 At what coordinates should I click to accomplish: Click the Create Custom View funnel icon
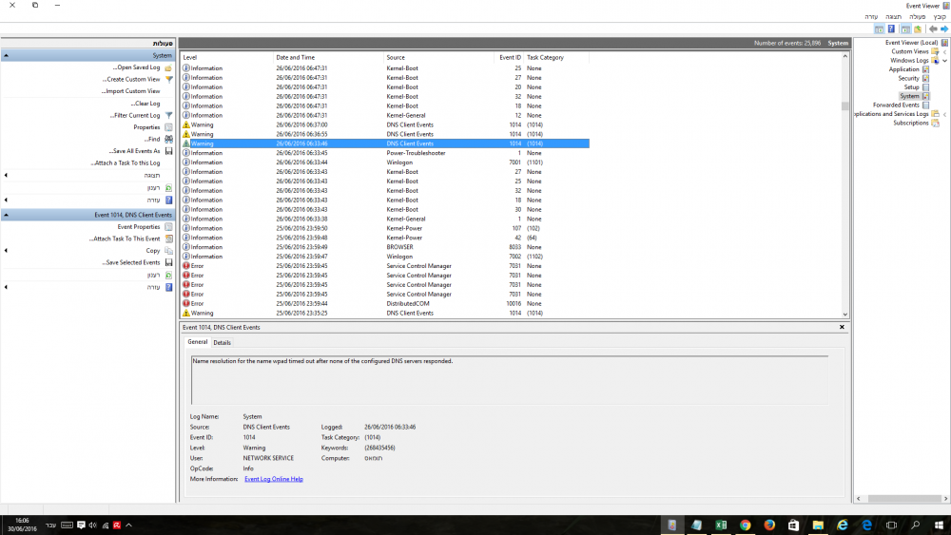pyautogui.click(x=168, y=80)
